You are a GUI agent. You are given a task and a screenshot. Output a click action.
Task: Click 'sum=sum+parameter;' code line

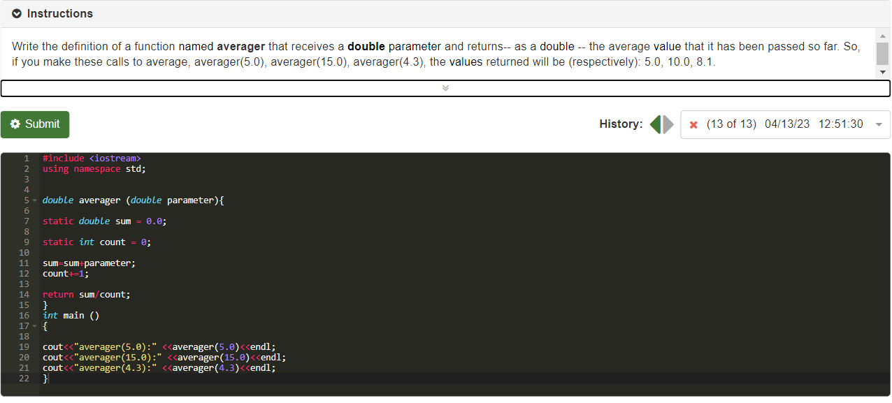(x=89, y=263)
